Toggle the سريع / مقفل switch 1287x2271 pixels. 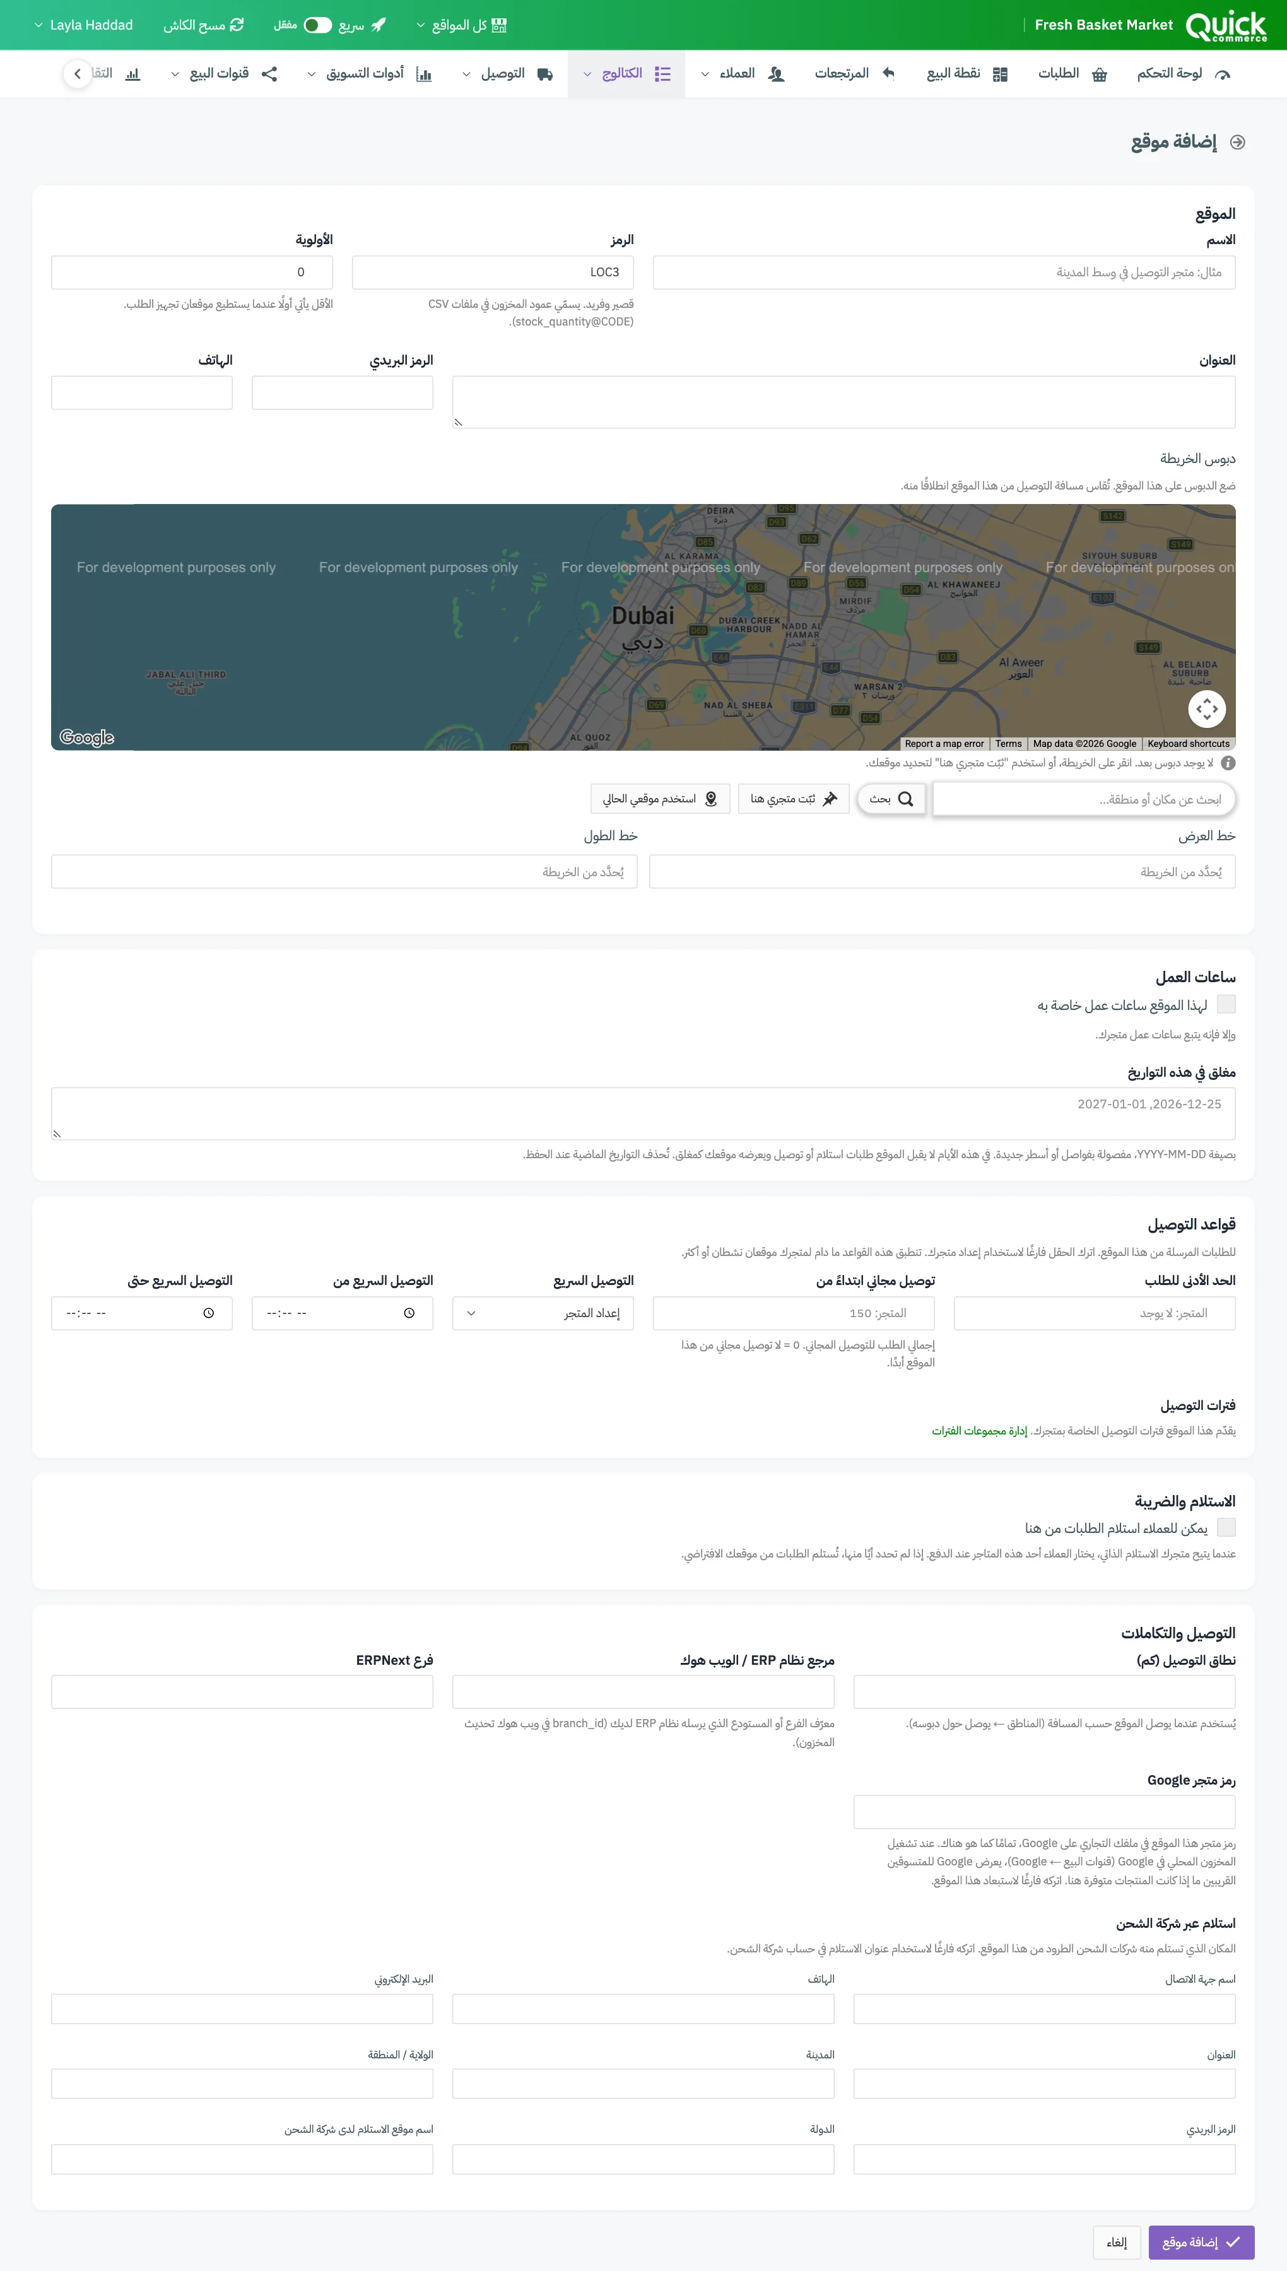click(317, 25)
